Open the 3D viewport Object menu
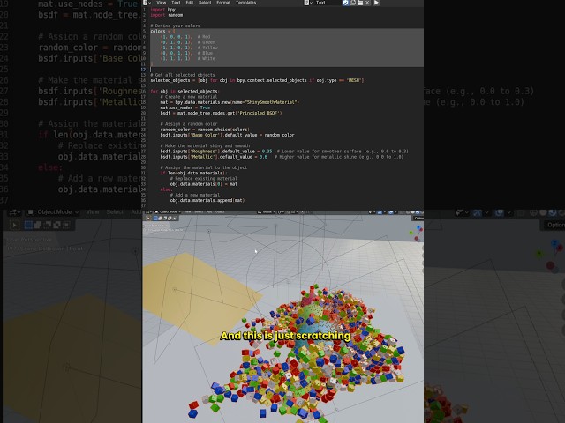This screenshot has width=565, height=423. click(220, 211)
